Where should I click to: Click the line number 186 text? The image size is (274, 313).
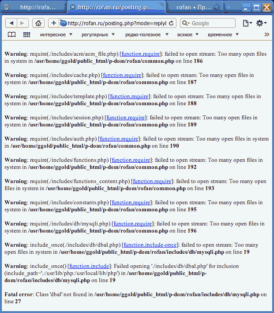coord(198,61)
